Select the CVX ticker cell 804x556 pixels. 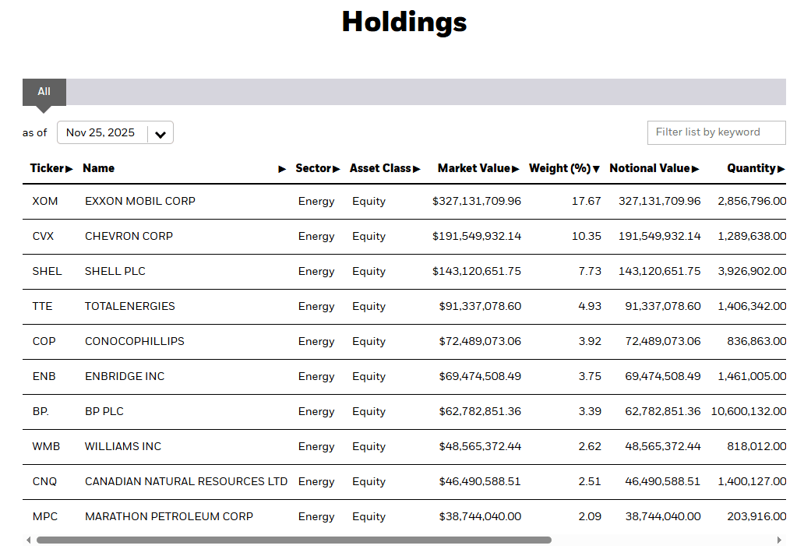(x=44, y=236)
